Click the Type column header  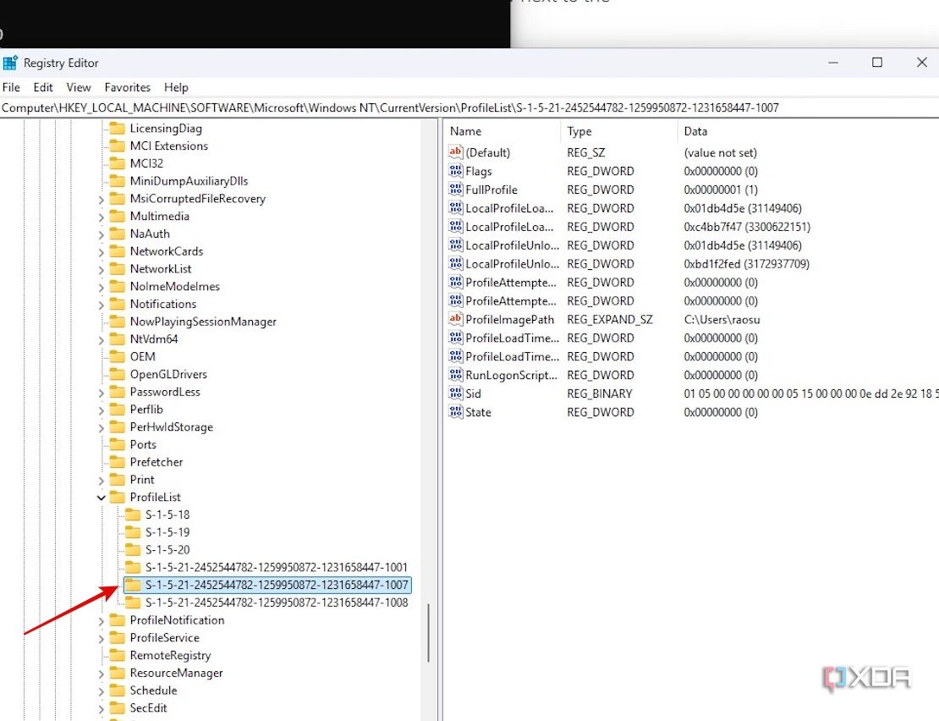(x=618, y=131)
